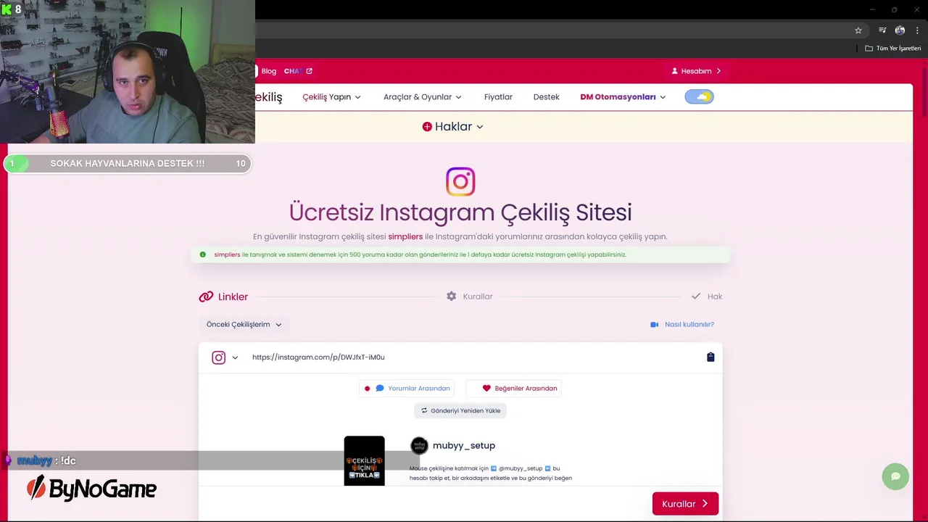Select the Kurallar step with gear icon
The height and width of the screenshot is (522, 928).
click(x=470, y=297)
